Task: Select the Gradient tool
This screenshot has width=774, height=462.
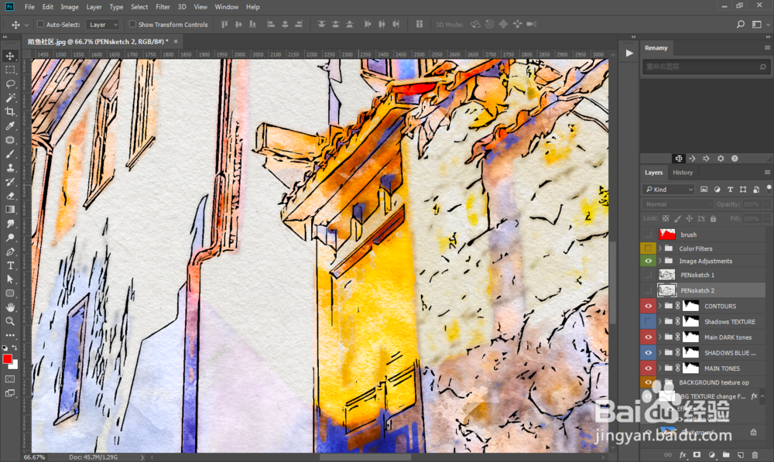Action: [10, 209]
